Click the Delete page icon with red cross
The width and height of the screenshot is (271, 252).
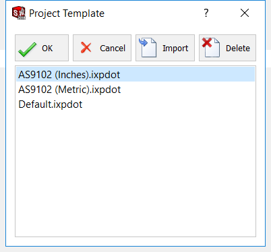(x=211, y=47)
